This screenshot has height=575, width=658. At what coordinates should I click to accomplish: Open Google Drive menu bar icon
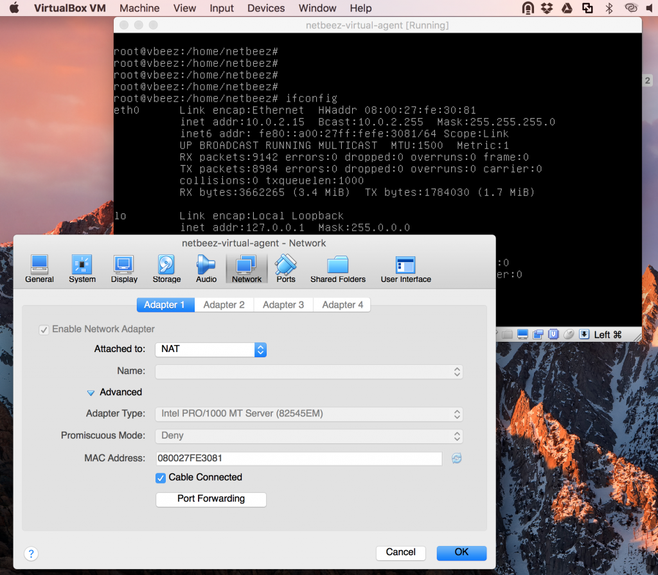567,8
